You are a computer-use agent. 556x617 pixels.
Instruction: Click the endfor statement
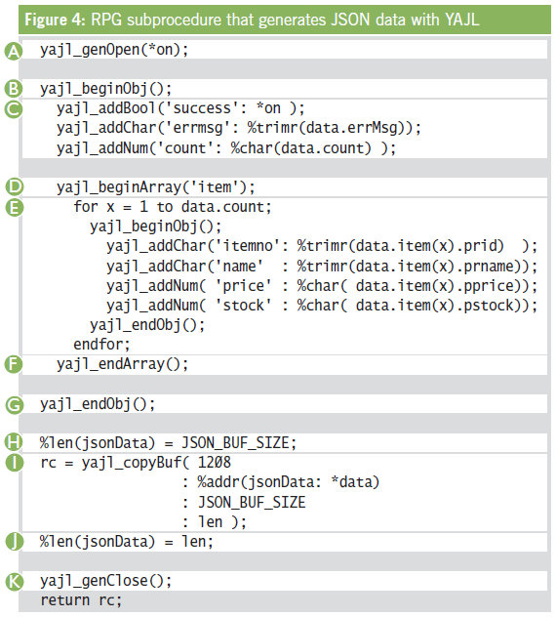(x=101, y=345)
